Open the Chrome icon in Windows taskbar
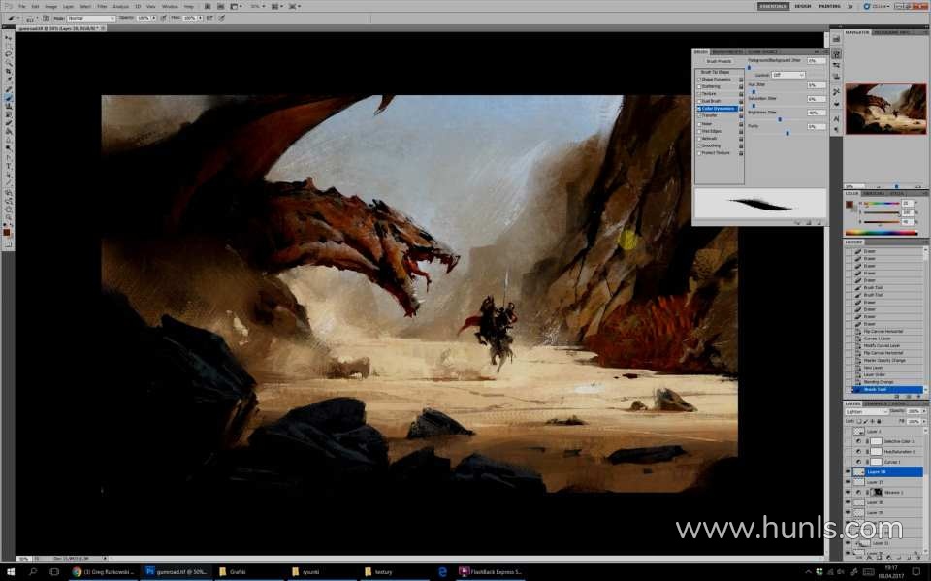Viewport: 931px width, 581px height. [77, 572]
